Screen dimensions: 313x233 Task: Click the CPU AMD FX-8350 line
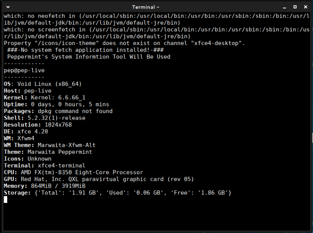73,172
